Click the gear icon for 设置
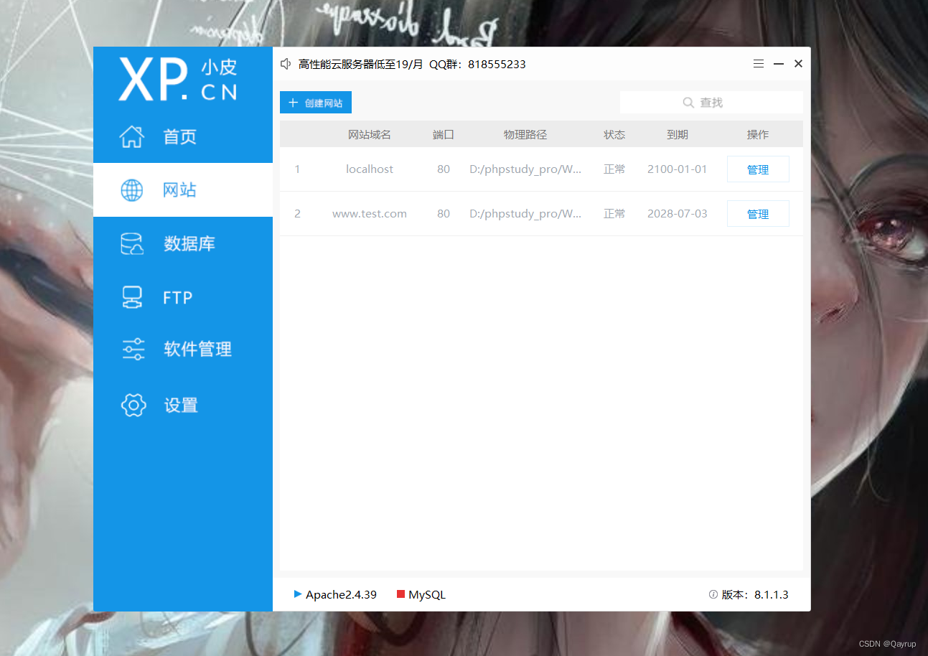This screenshot has width=928, height=656. pos(133,405)
